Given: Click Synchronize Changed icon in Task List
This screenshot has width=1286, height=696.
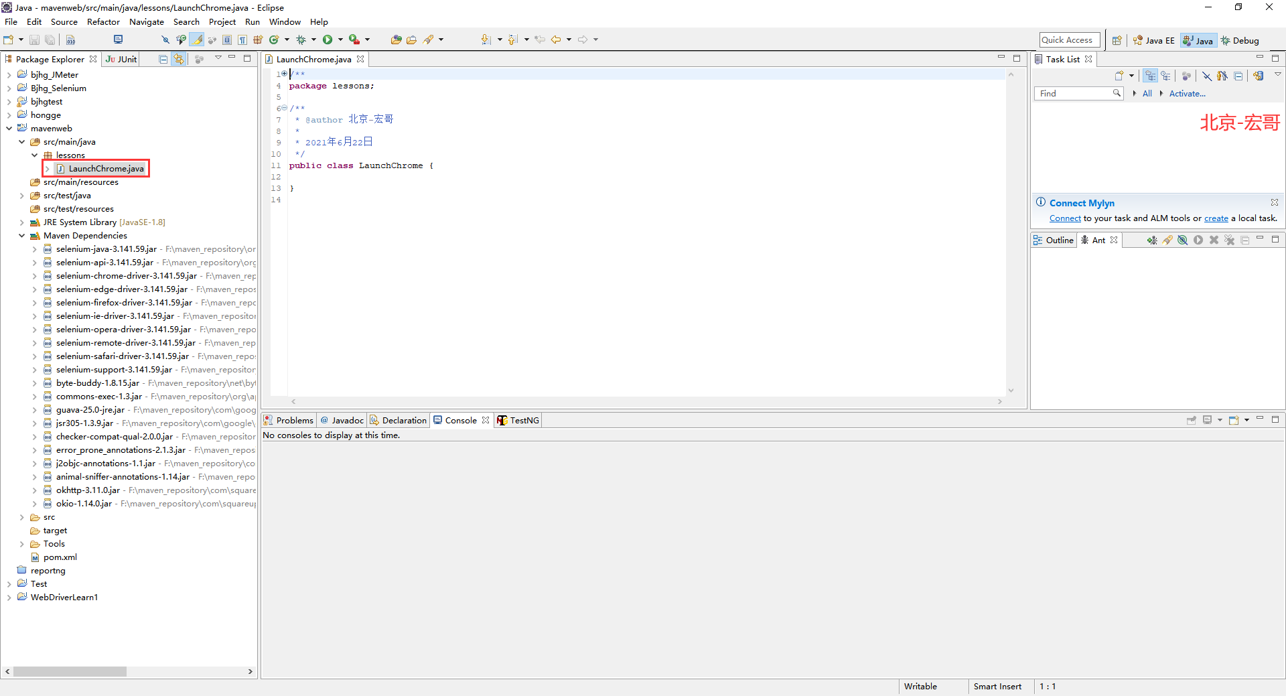Looking at the screenshot, I should point(1259,76).
